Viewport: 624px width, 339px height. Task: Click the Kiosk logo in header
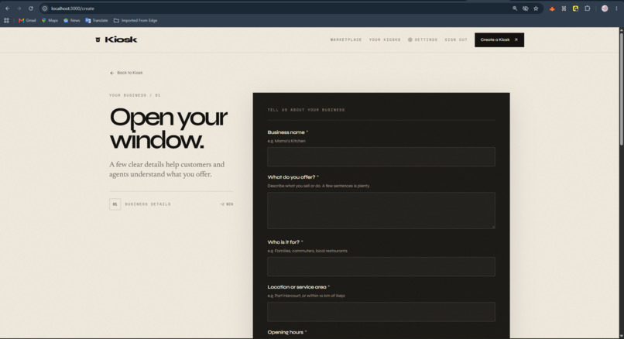117,39
